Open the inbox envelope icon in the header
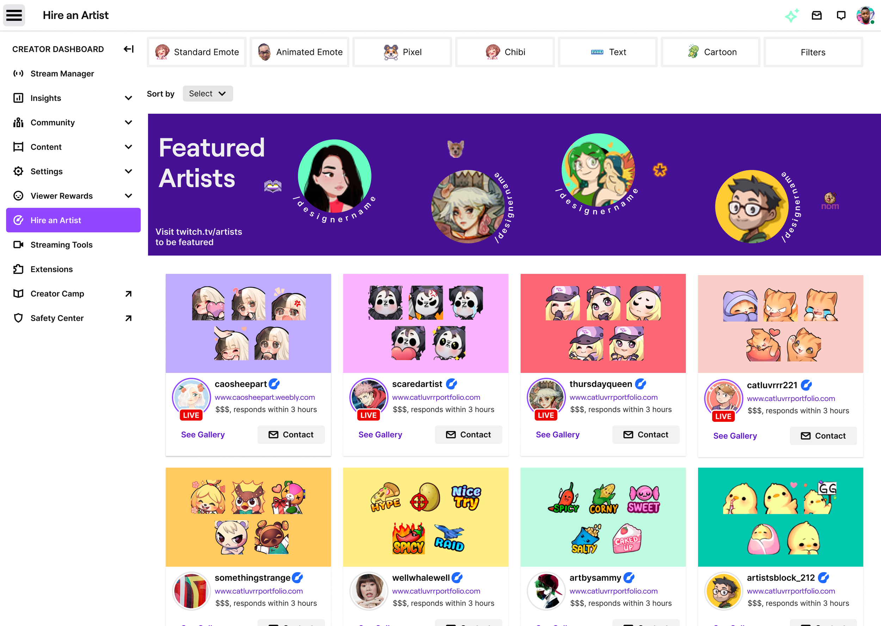This screenshot has width=881, height=626. pos(817,15)
